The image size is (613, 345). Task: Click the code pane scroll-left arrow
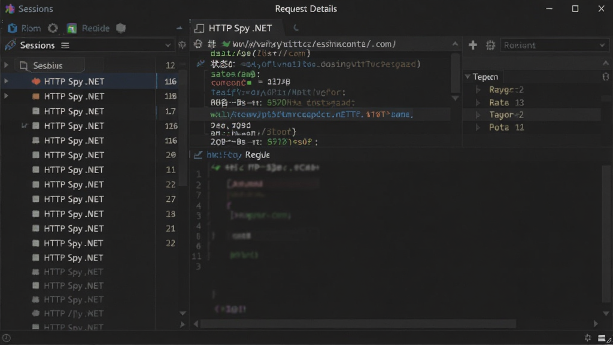(196, 324)
